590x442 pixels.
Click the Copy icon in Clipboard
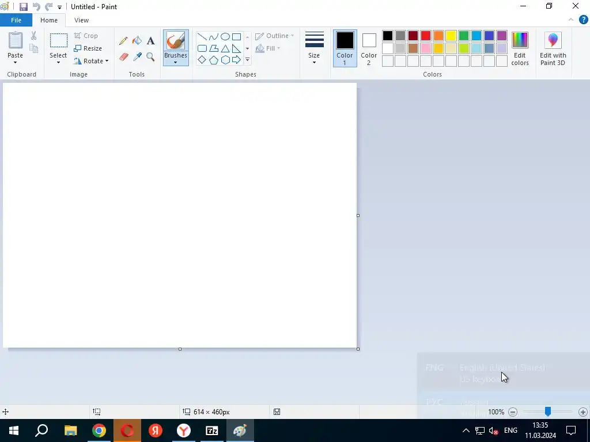34,48
